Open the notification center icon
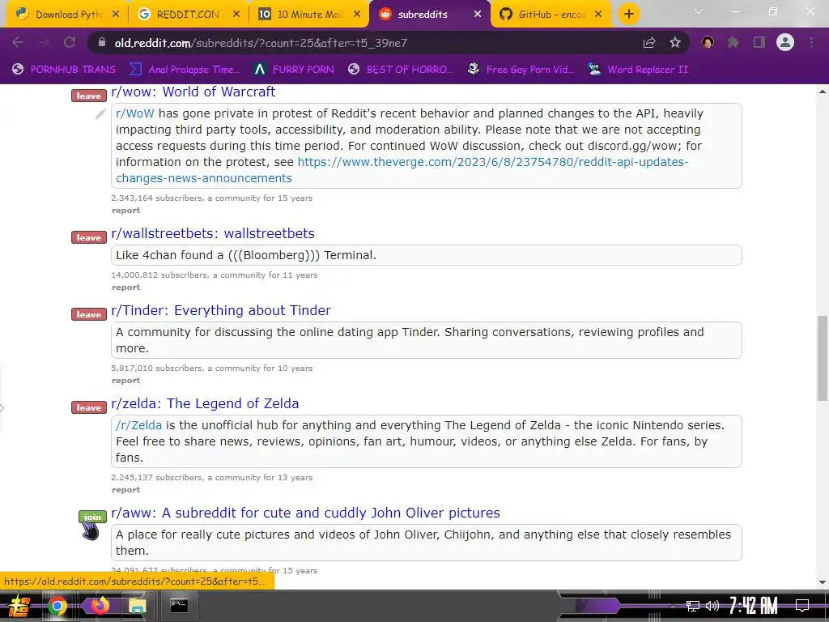829x622 pixels. 802,606
